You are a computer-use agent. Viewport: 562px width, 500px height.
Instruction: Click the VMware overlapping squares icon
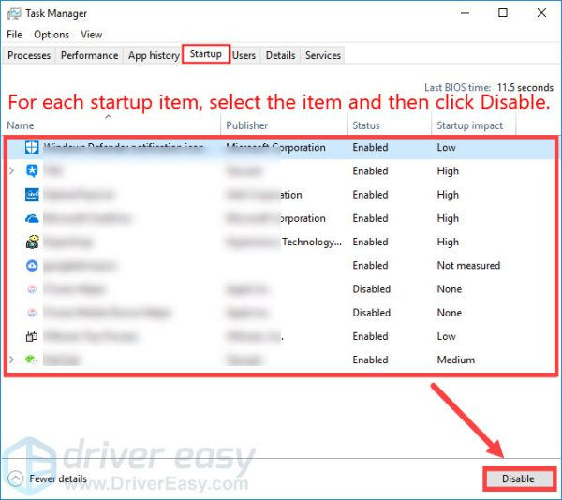(32, 336)
